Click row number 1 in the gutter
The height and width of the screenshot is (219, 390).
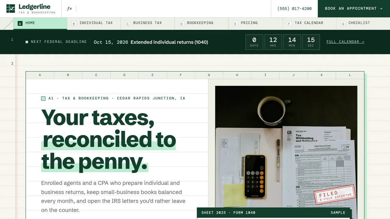pos(12,40)
